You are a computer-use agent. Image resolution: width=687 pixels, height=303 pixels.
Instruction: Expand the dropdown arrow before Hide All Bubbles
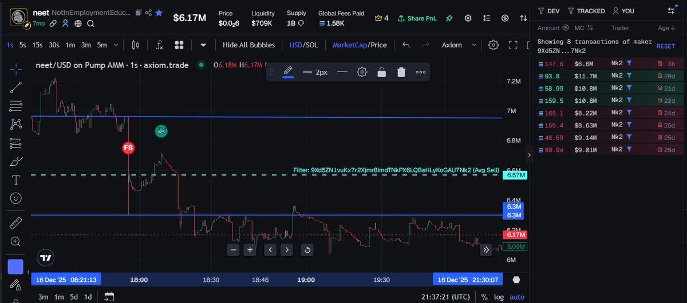[203, 45]
